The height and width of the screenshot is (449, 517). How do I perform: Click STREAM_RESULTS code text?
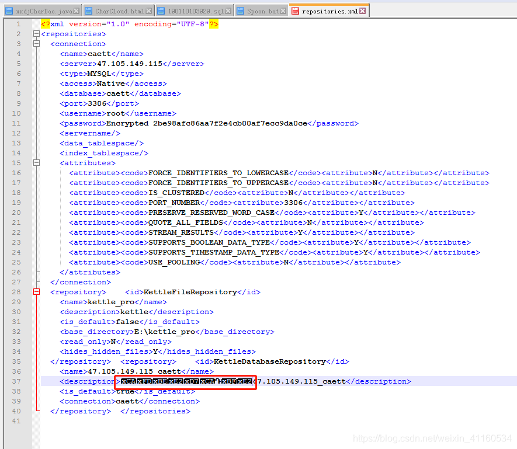pyautogui.click(x=181, y=232)
